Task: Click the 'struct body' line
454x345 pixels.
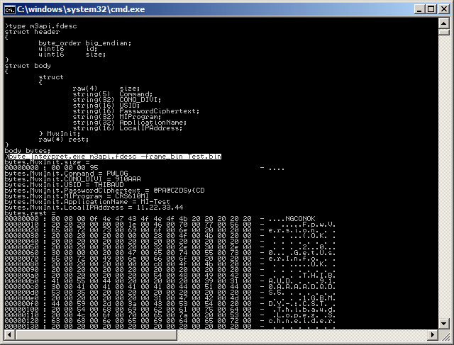Action: (x=28, y=65)
